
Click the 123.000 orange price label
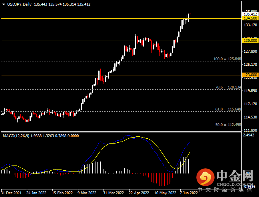251,75
